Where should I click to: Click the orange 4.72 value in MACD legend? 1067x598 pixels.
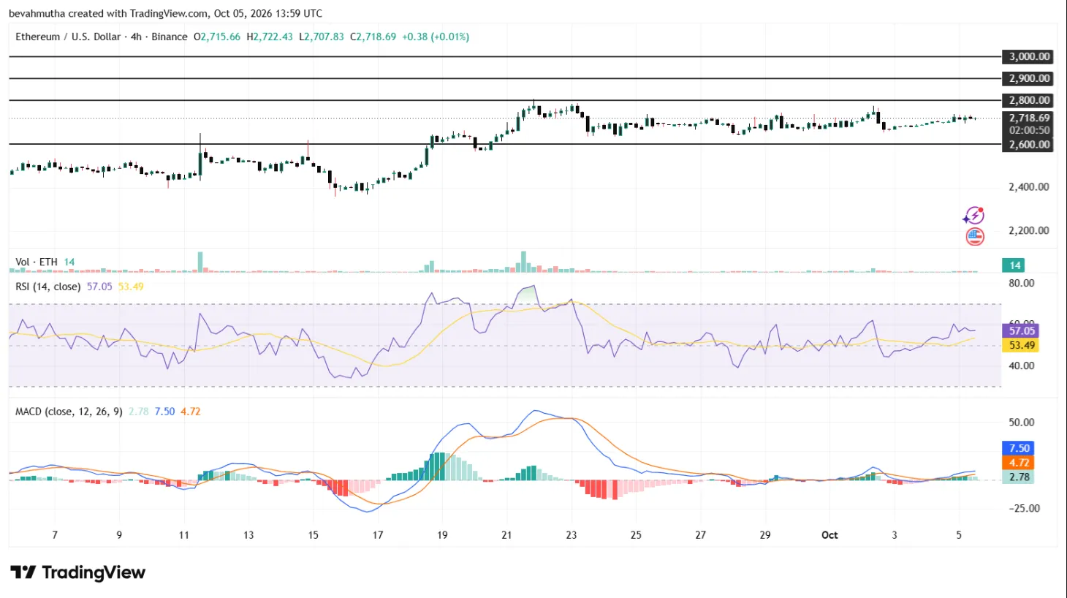(x=191, y=412)
